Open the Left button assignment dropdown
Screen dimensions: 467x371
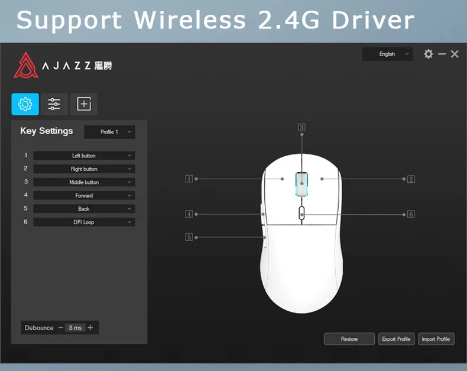(84, 156)
